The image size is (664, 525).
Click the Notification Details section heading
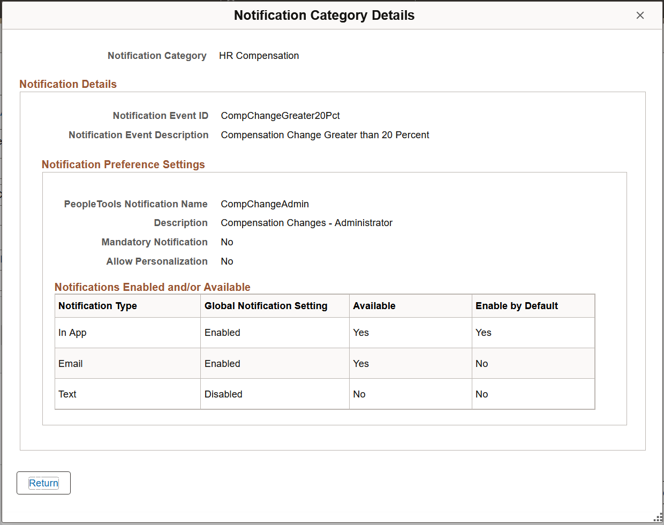coord(68,84)
